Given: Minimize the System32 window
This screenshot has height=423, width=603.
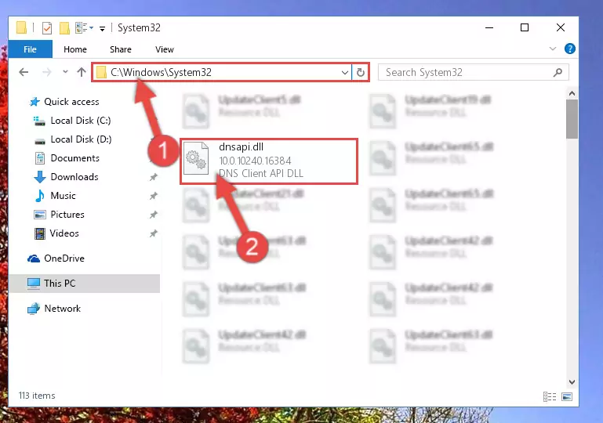Looking at the screenshot, I should pos(489,27).
